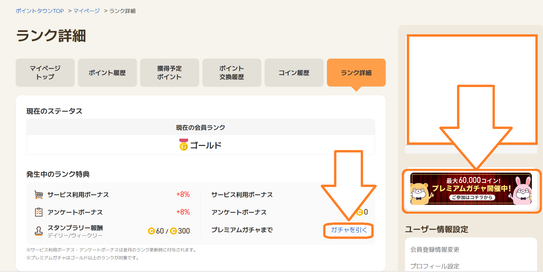Select the ポイント交換履歴 tab
The height and width of the screenshot is (272, 543).
(x=232, y=72)
